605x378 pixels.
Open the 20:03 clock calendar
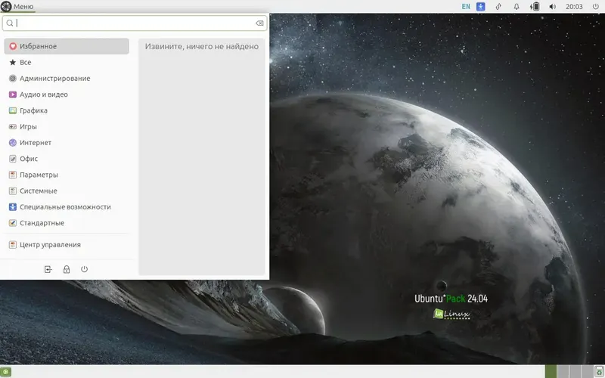click(574, 7)
